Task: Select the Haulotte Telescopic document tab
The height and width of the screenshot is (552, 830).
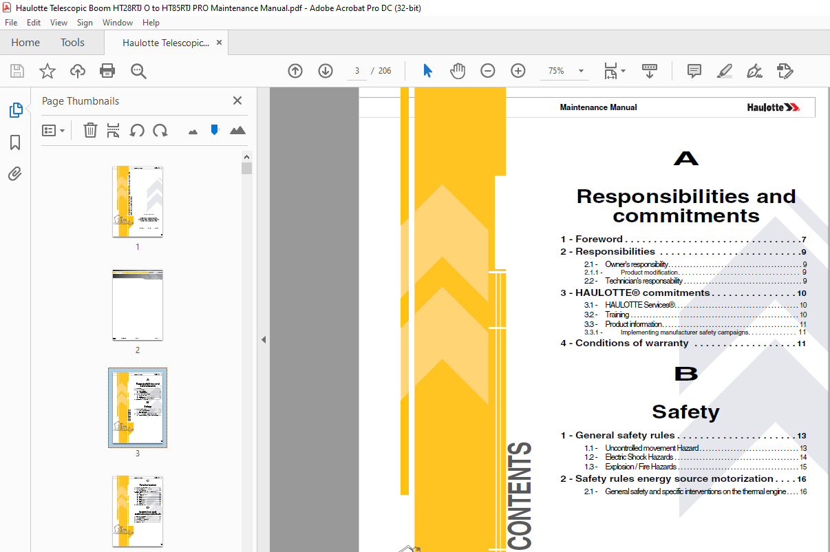Action: click(165, 43)
